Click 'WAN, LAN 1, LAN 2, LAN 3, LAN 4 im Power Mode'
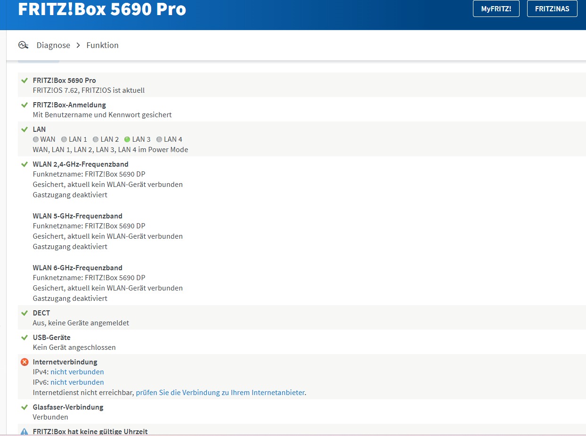 (110, 150)
